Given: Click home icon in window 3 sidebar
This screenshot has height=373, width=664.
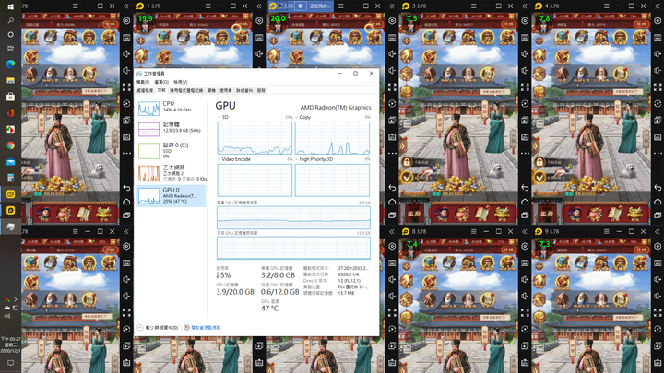Looking at the screenshot, I should [x=525, y=202].
